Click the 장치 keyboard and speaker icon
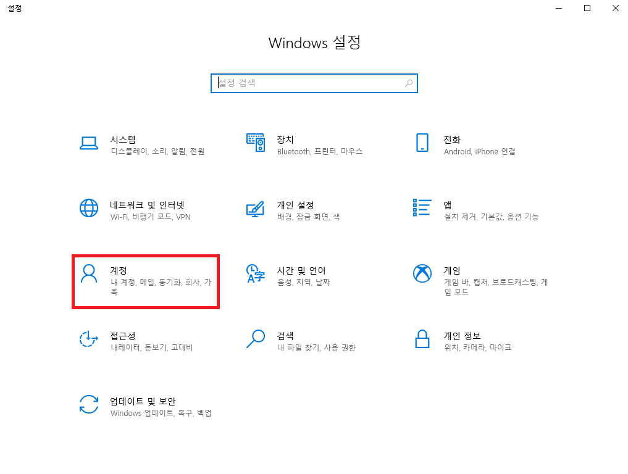This screenshot has height=474, width=628. coord(256,143)
